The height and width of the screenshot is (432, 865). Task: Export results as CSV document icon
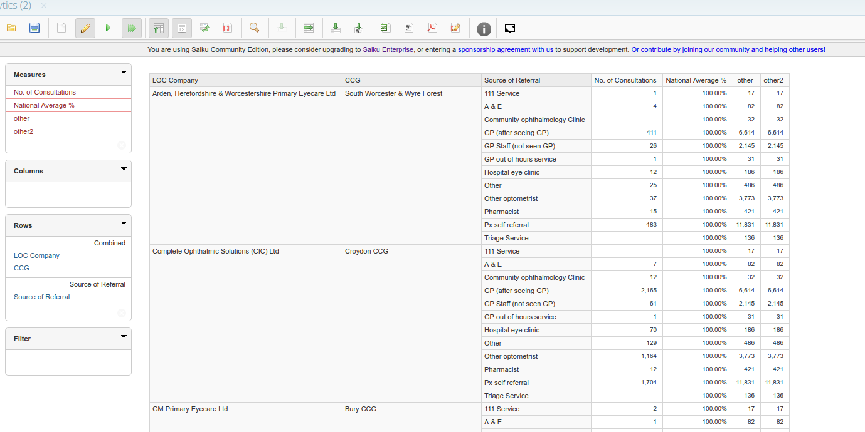click(409, 28)
